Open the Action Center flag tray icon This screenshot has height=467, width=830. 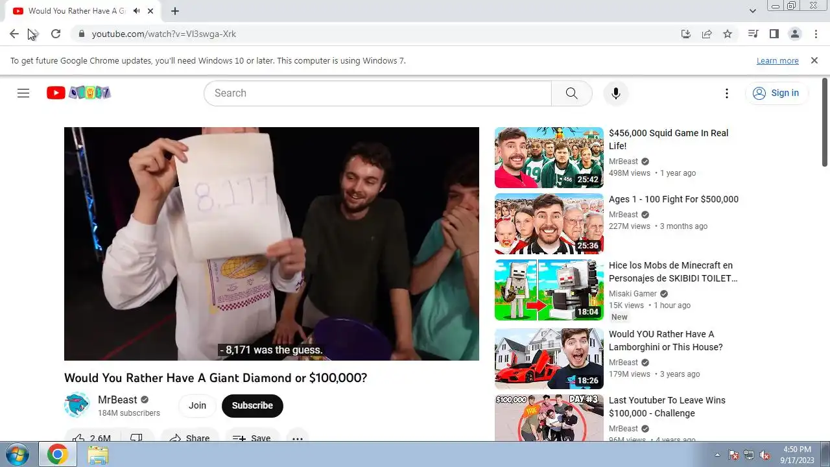(x=733, y=455)
